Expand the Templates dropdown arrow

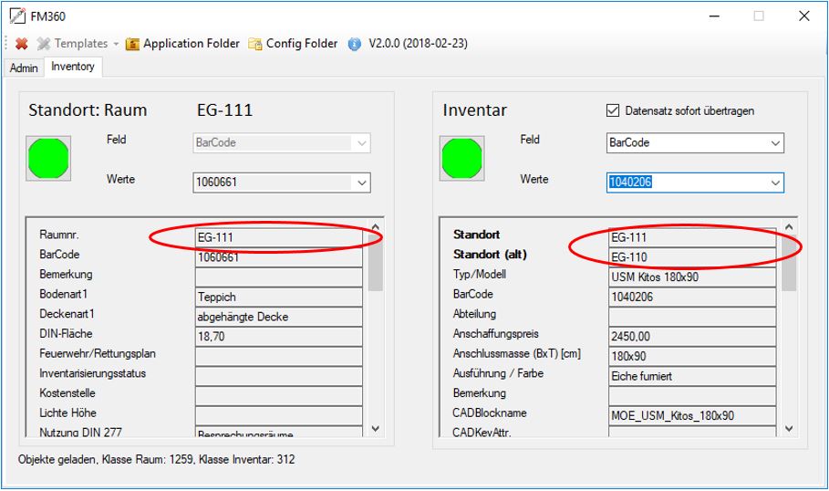tap(116, 44)
